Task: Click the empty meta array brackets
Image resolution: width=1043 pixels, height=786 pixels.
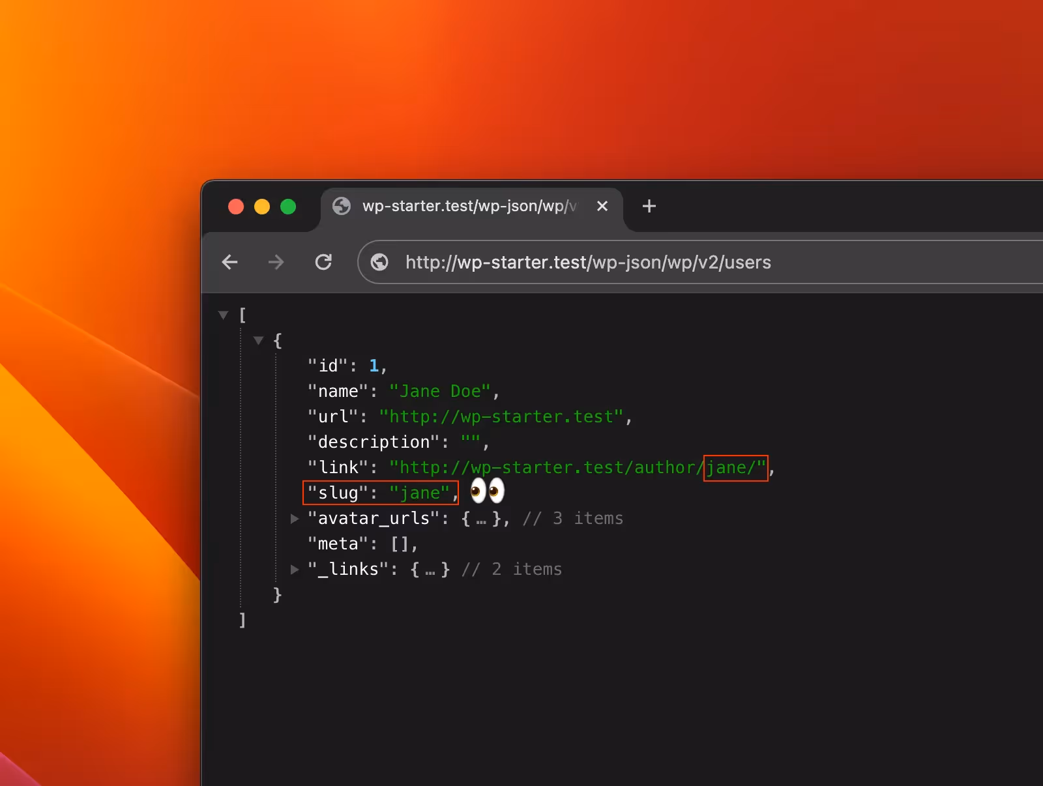Action: point(400,544)
